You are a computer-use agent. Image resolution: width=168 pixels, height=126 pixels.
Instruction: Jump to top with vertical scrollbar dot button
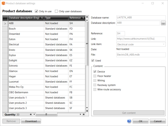87,17
